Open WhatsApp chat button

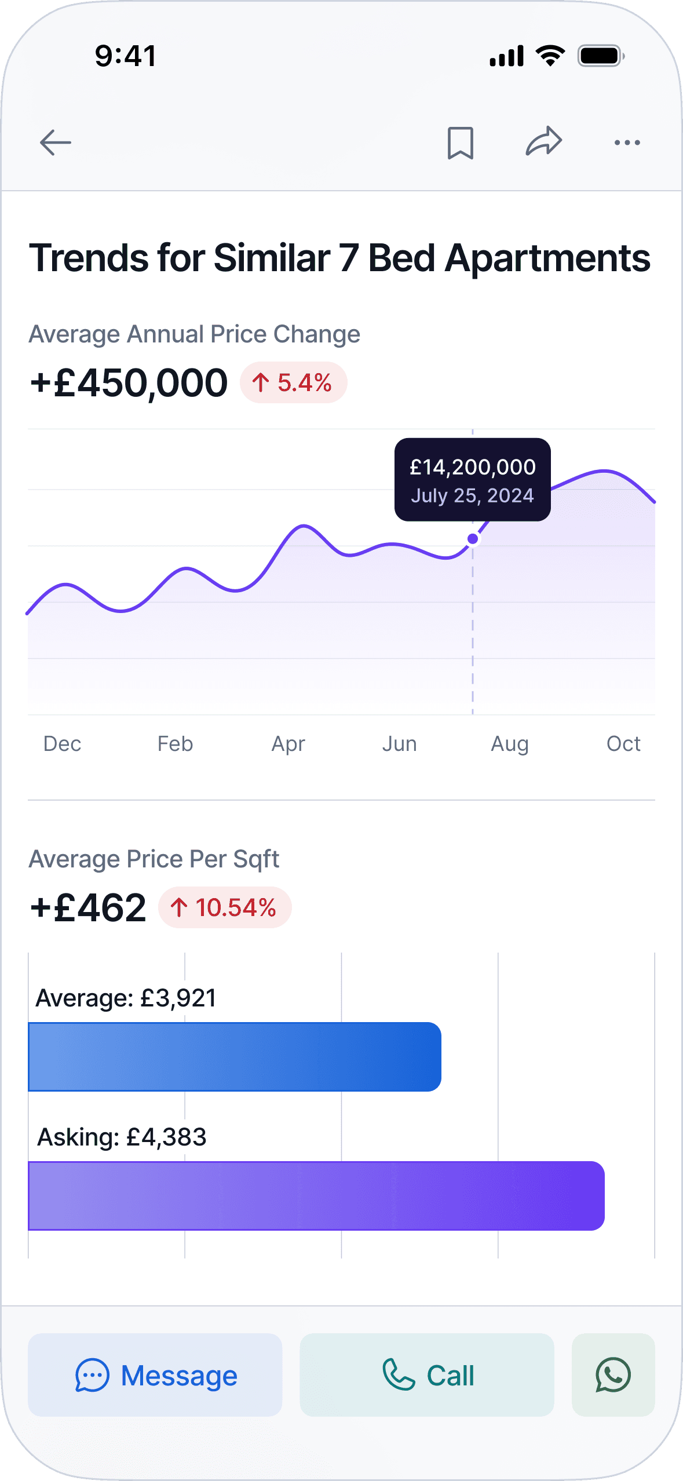(613, 1375)
